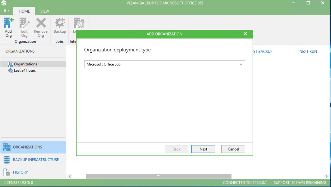The image size is (331, 187).
Task: Click CONNECTED TO: 127.0.0.1 status text
Action: click(x=245, y=182)
